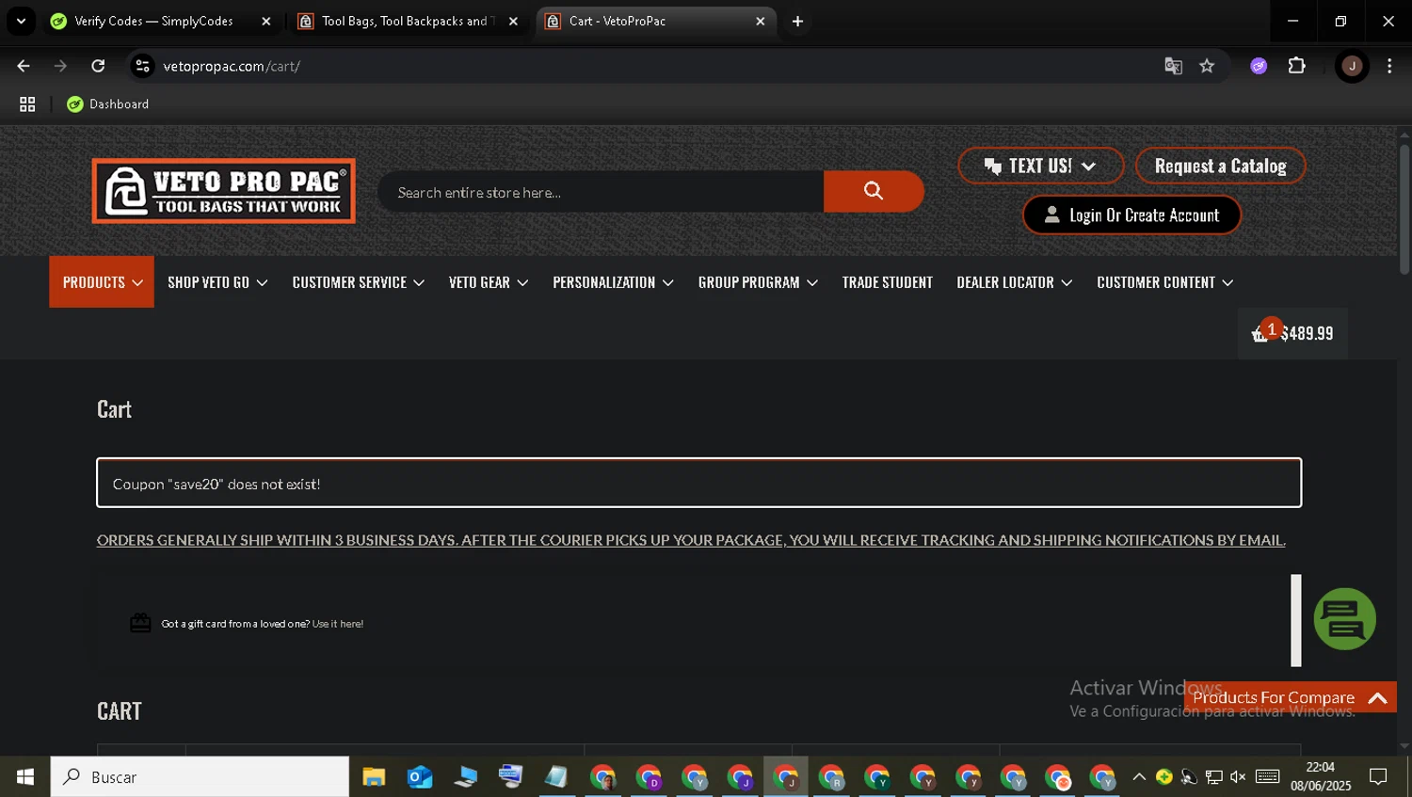This screenshot has width=1412, height=797.
Task: Open the translate page icon in address bar
Action: pos(1173,66)
